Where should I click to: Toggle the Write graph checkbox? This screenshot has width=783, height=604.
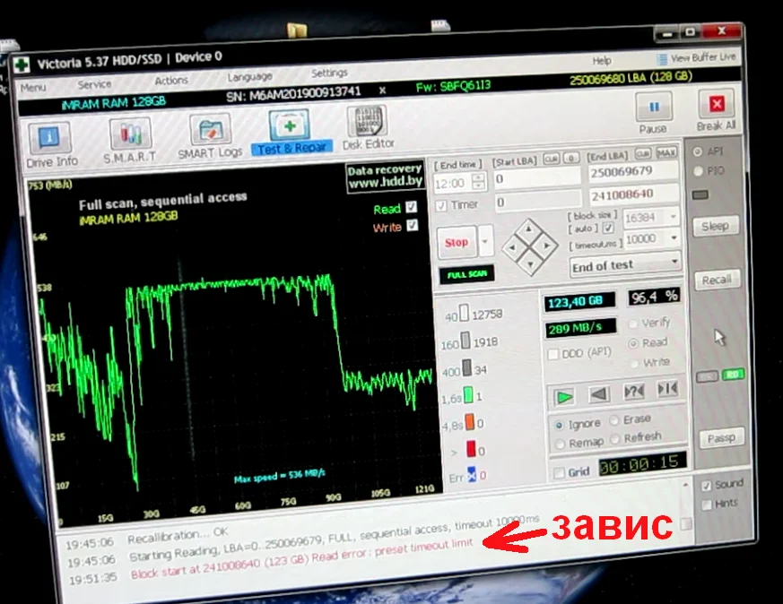(413, 226)
